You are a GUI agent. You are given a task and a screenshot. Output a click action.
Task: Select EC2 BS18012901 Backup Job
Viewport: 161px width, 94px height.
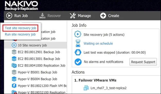point(39,52)
